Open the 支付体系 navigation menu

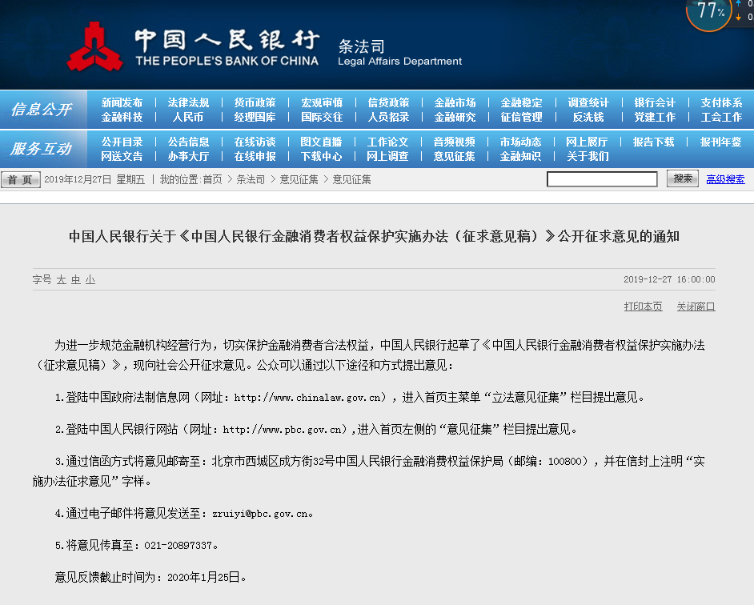point(724,101)
